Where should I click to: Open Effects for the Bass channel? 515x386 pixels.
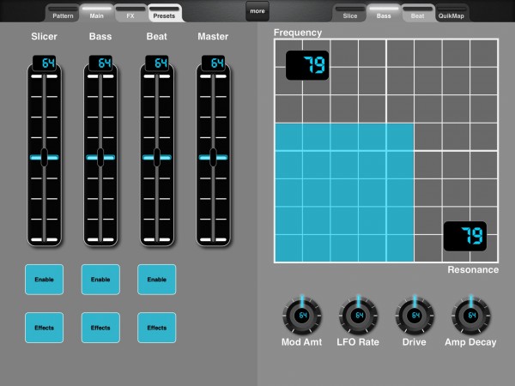pos(100,328)
